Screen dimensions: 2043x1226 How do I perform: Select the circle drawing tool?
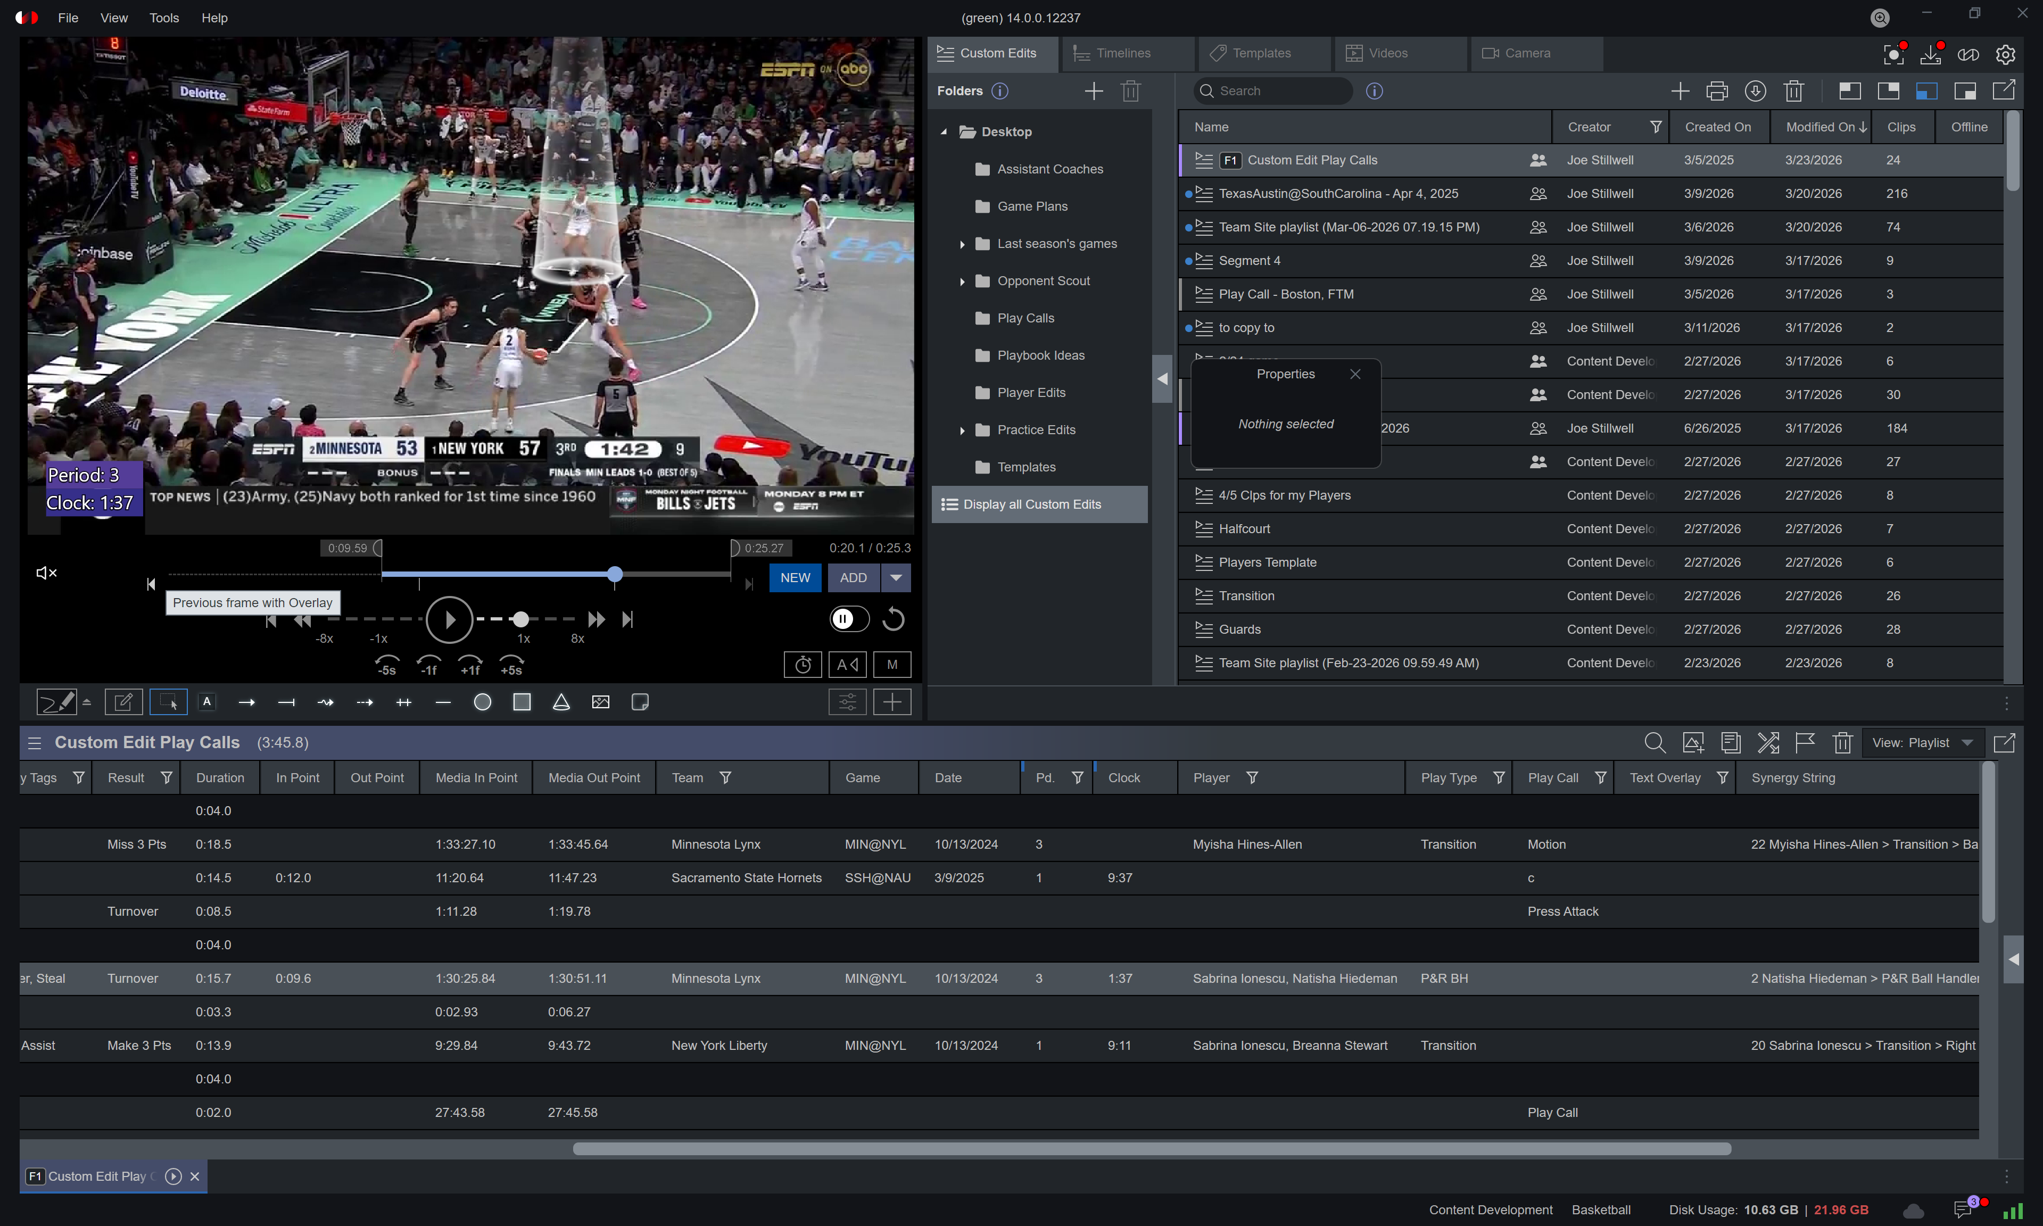click(x=483, y=702)
